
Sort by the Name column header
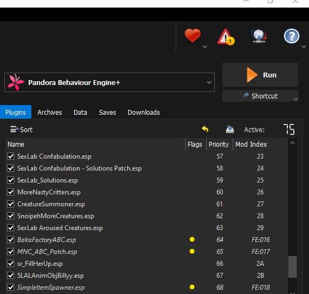pos(95,145)
